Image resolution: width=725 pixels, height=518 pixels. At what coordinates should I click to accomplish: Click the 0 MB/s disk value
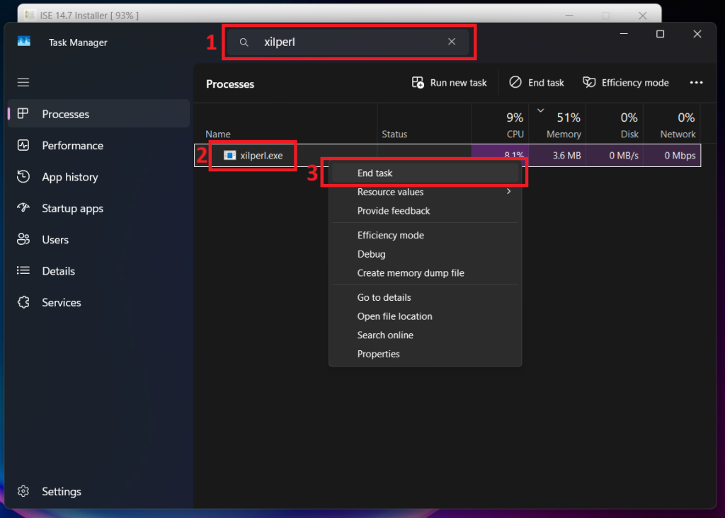pyautogui.click(x=623, y=156)
